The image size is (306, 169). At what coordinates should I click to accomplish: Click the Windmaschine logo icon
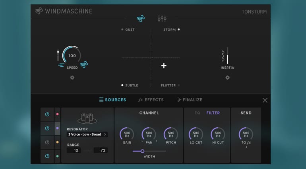point(39,11)
